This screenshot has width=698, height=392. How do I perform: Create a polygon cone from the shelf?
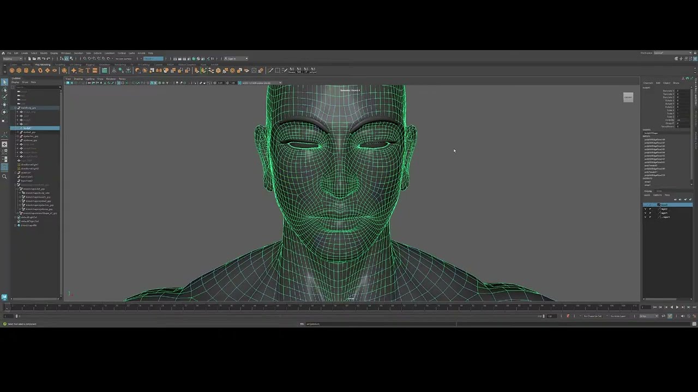pyautogui.click(x=33, y=70)
